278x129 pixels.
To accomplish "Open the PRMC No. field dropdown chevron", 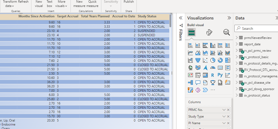I will point(224,110).
